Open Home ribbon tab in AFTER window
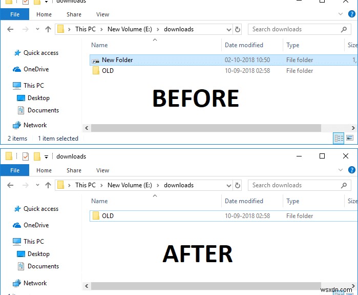Image resolution: width=358 pixels, height=295 pixels. [x=44, y=170]
